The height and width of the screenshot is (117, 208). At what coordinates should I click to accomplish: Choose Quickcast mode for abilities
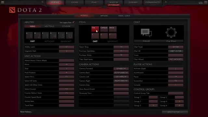[x=66, y=41]
